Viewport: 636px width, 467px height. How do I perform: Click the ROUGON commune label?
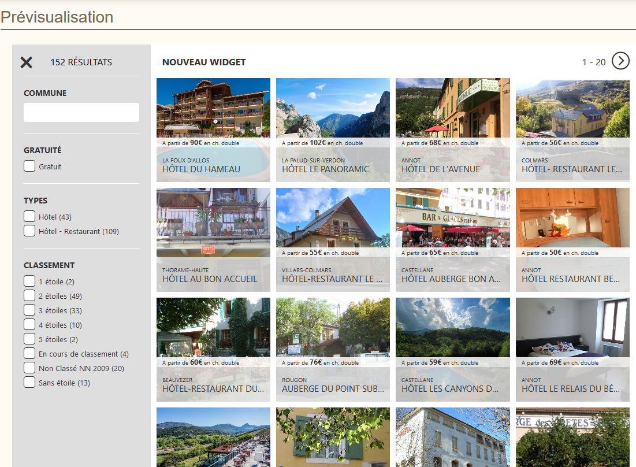(294, 380)
